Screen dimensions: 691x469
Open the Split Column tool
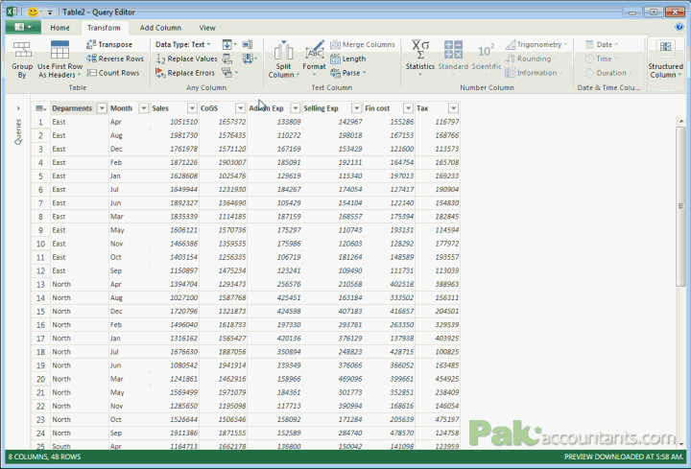[283, 60]
